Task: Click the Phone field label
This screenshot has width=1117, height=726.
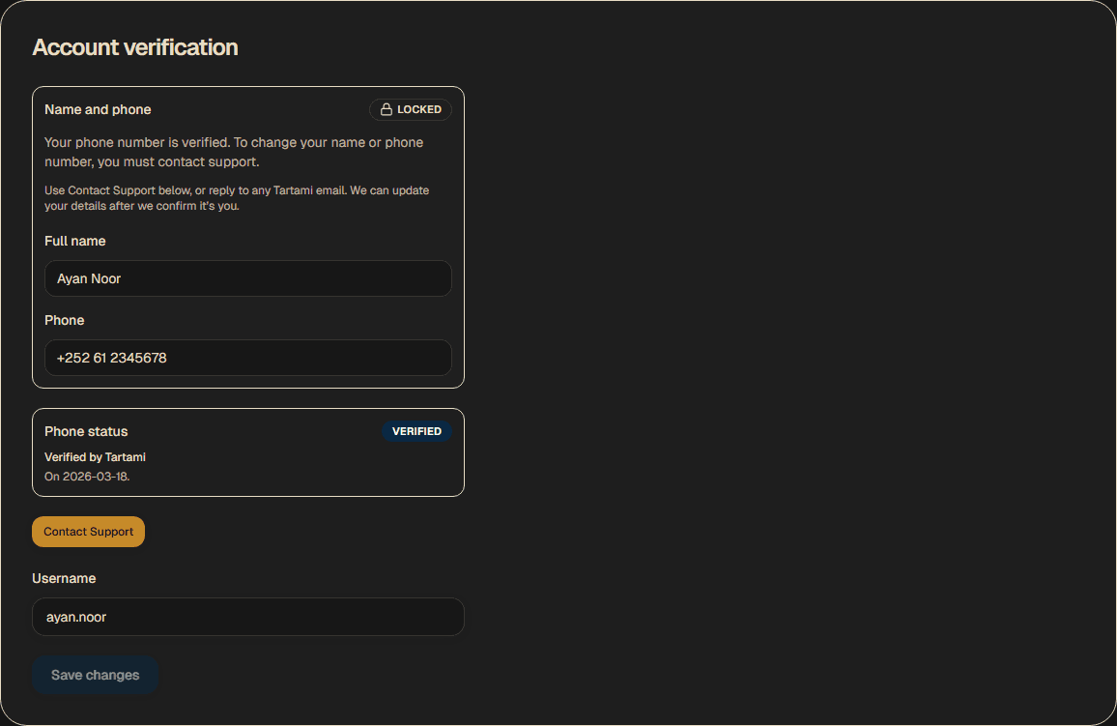Action: tap(64, 320)
